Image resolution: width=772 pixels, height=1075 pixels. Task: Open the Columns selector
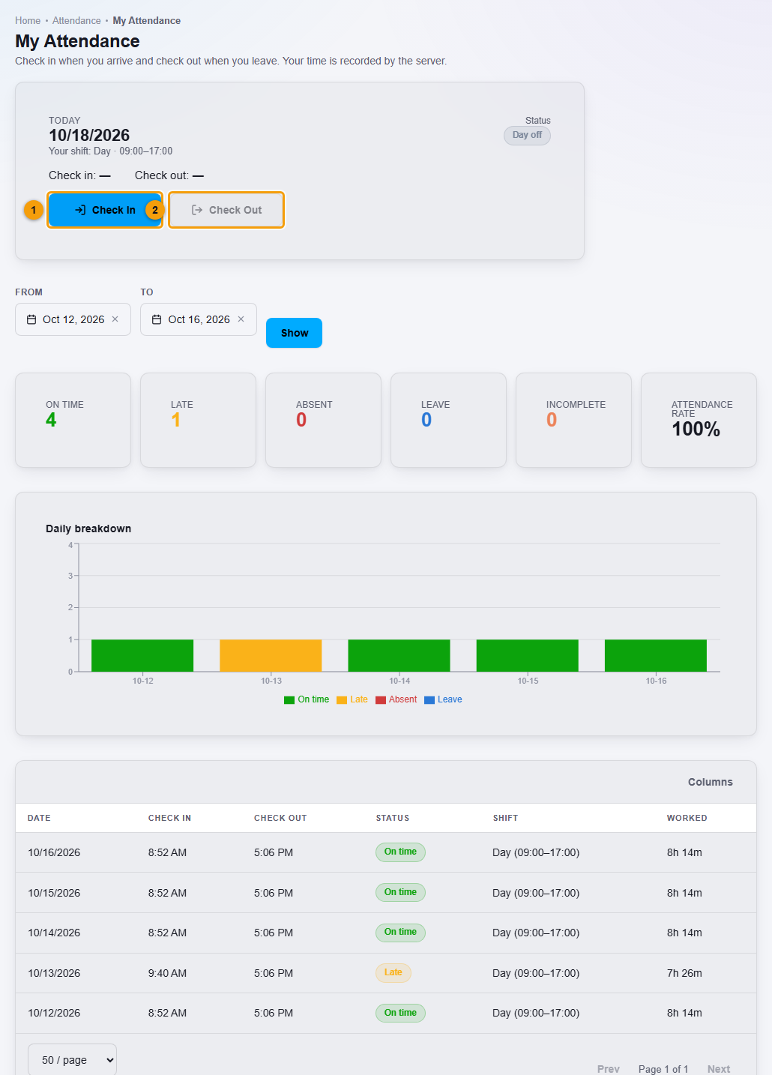click(x=711, y=782)
